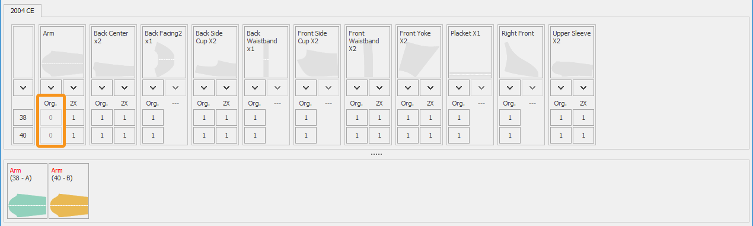Viewport: 753px width, 226px height.
Task: Open the leftmost size column dropdown arrow
Action: 23,88
